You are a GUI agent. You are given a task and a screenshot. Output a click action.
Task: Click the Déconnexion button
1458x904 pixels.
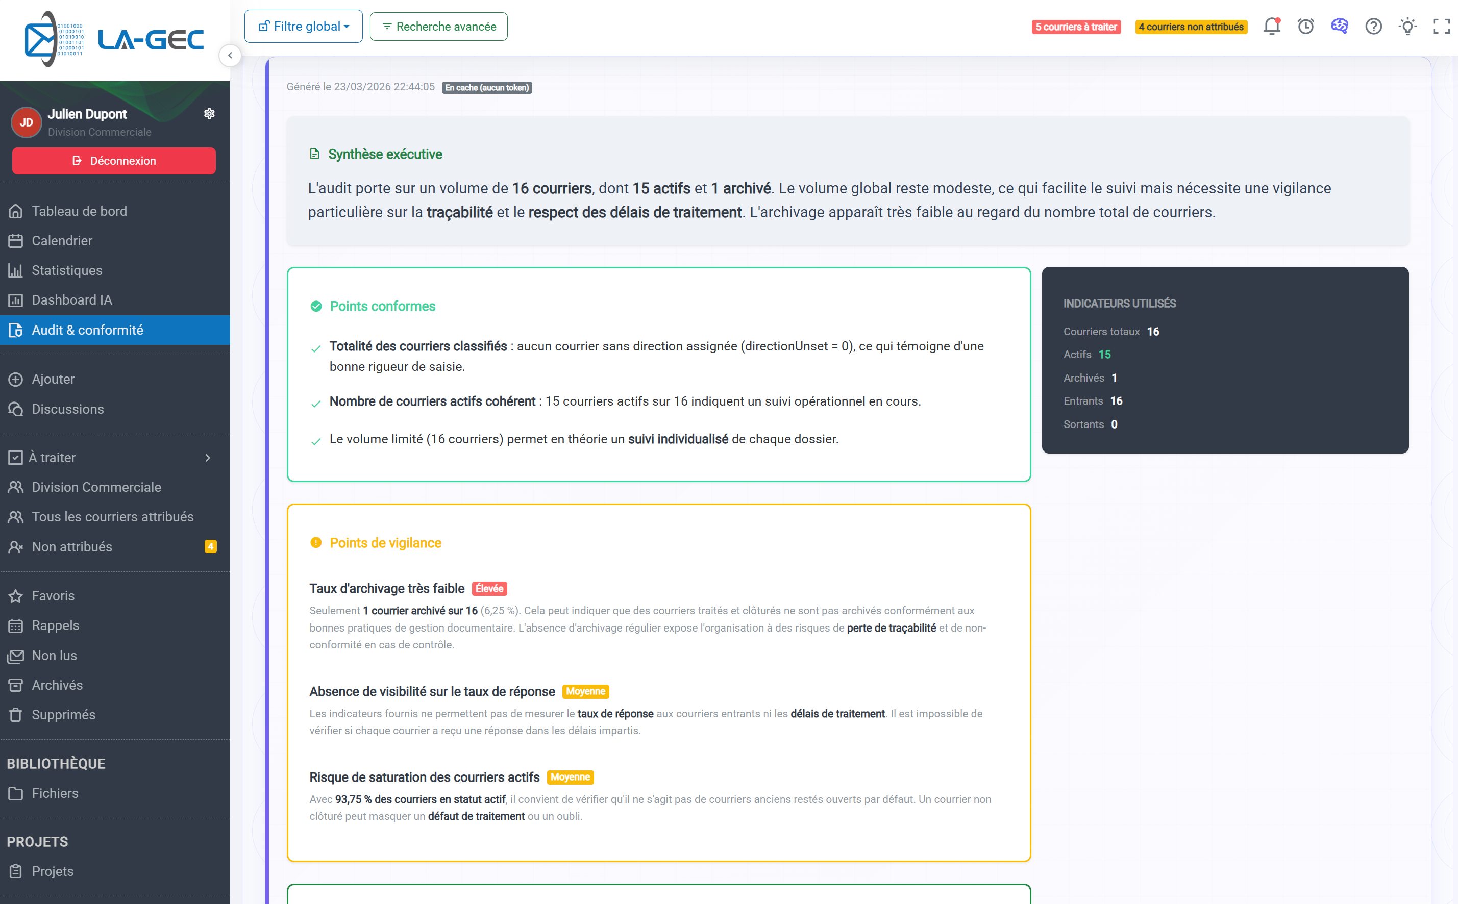pos(114,161)
